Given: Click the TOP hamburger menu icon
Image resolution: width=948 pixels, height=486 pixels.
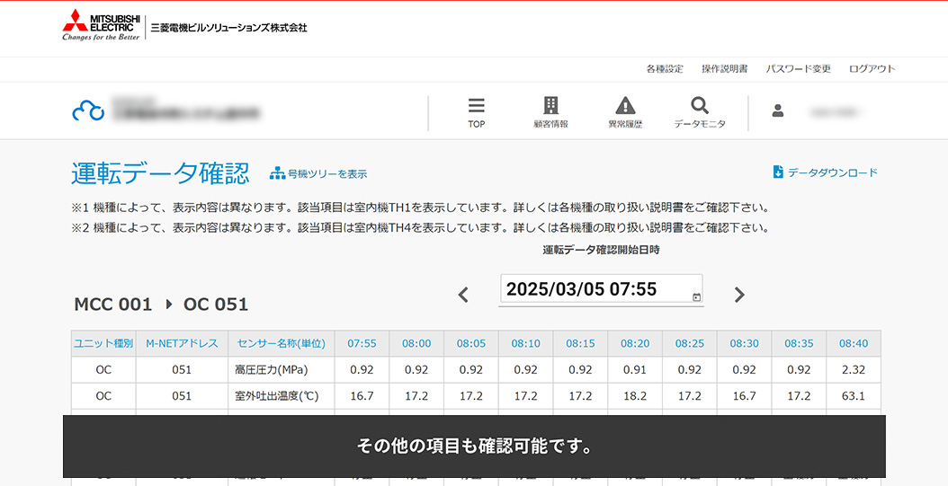Looking at the screenshot, I should [x=476, y=106].
